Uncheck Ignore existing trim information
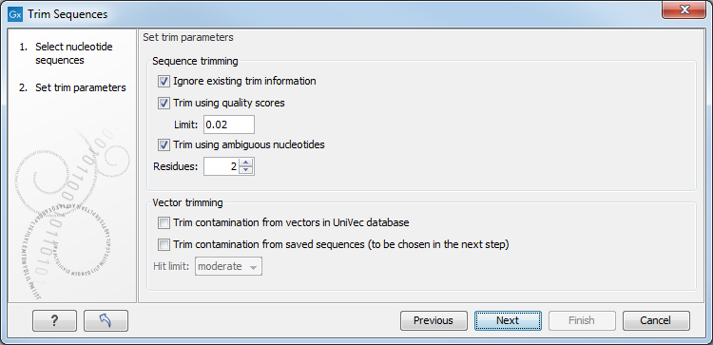 164,82
